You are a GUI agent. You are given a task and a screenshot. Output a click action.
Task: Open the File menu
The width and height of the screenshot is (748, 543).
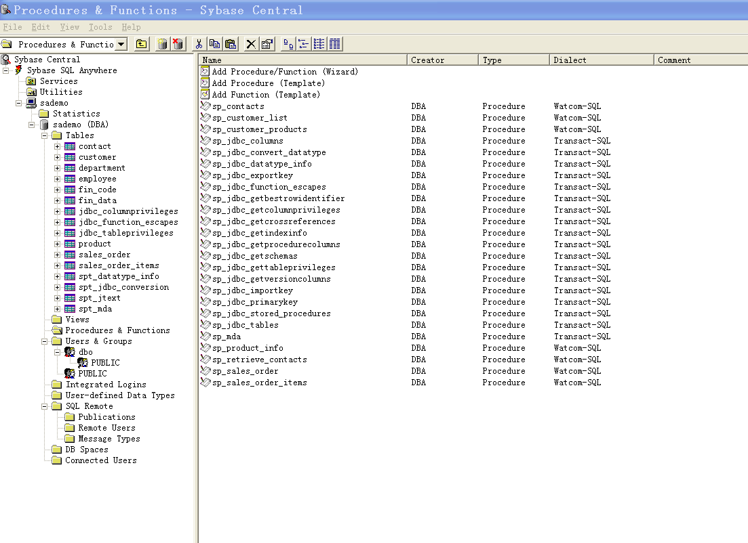click(x=12, y=27)
